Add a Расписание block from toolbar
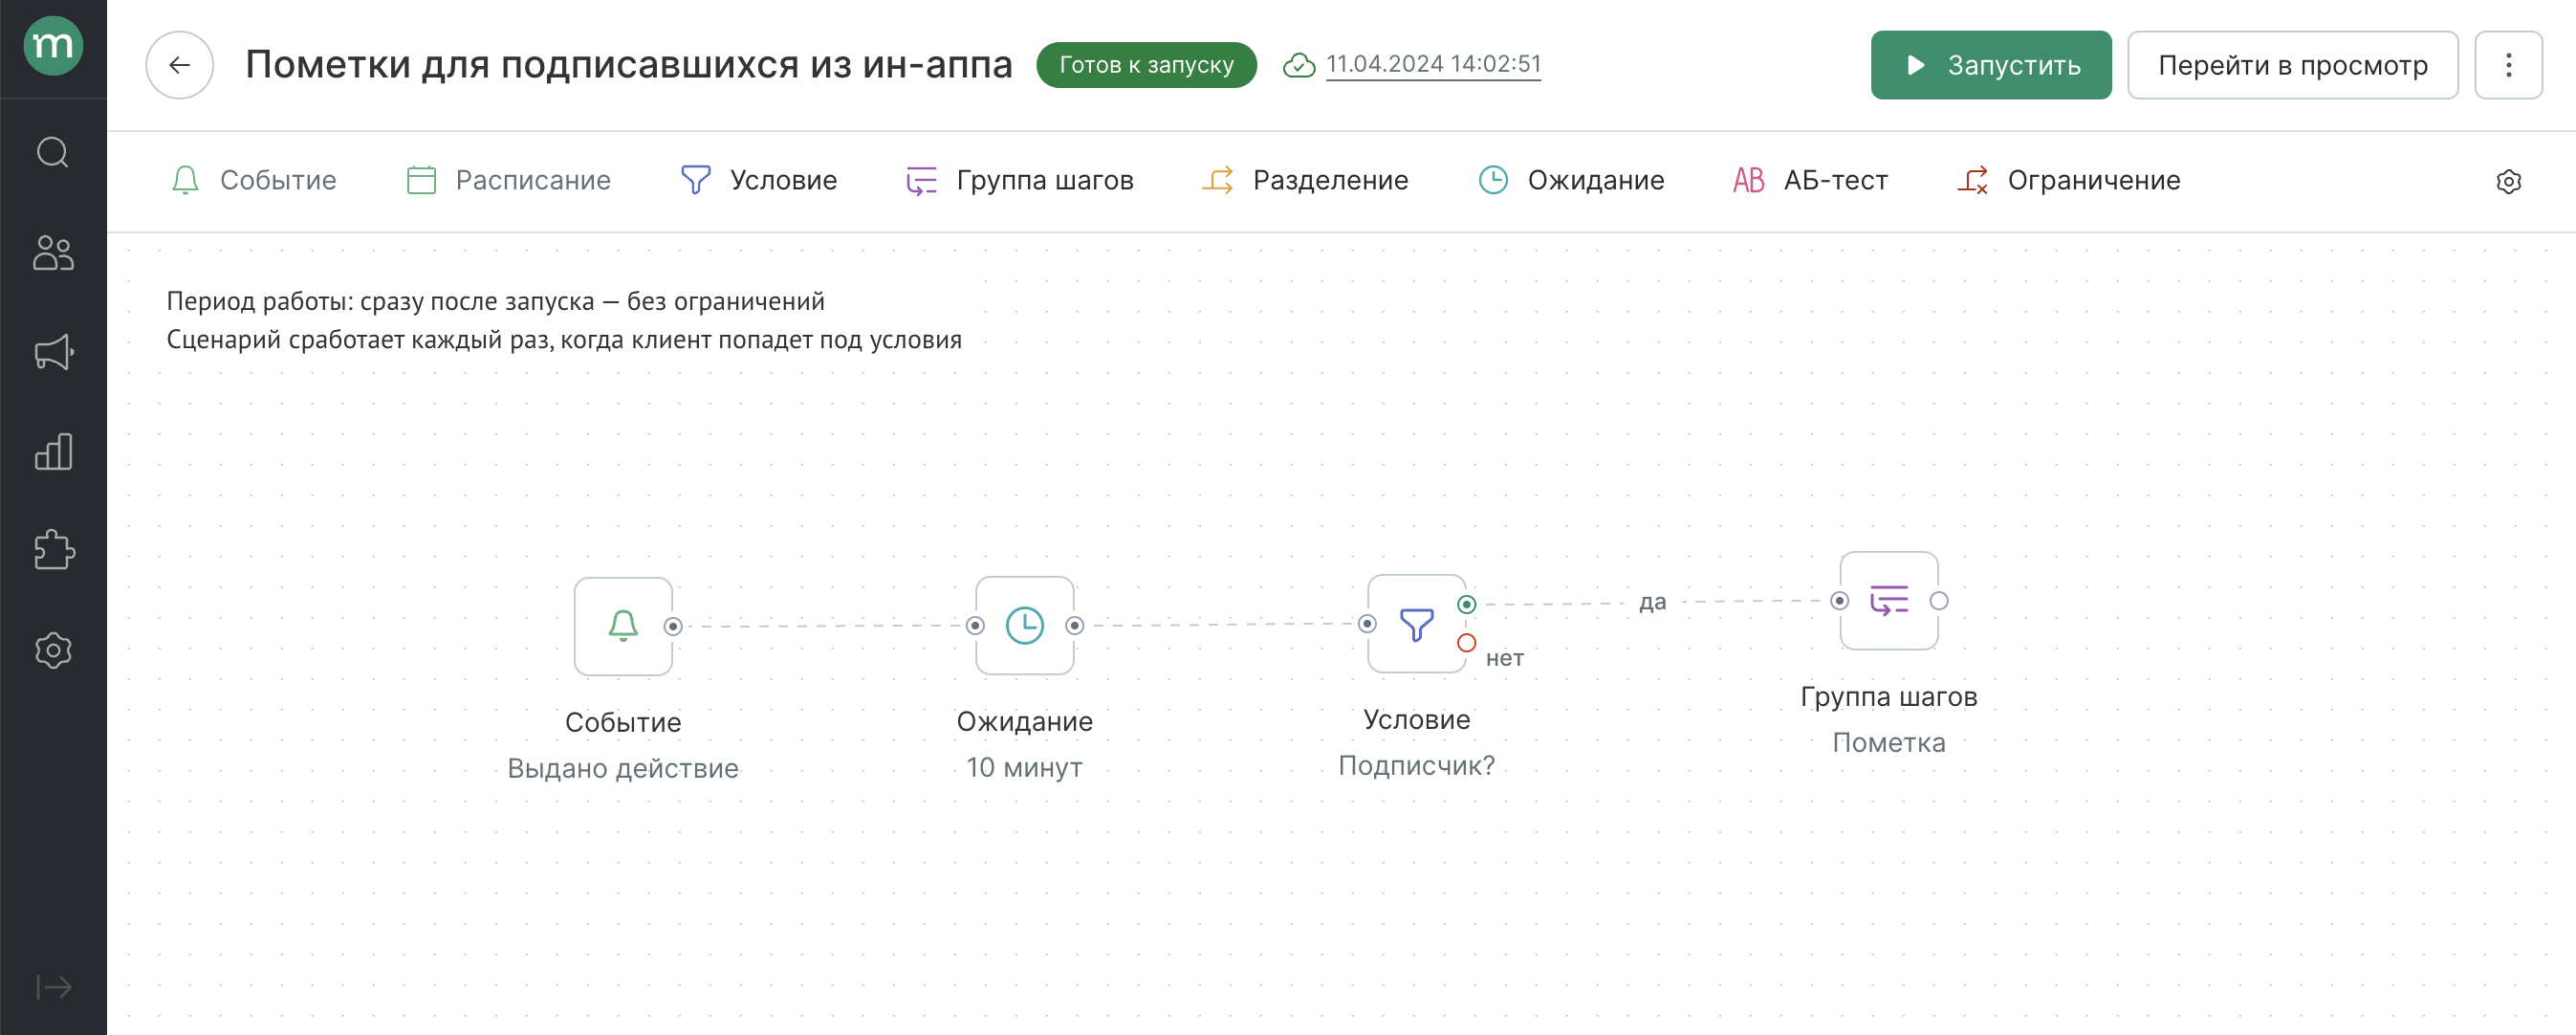The image size is (2576, 1035). click(x=509, y=180)
